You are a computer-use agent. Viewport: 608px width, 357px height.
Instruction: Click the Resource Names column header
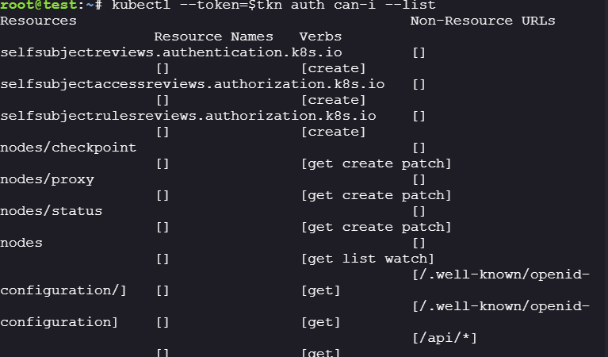click(213, 36)
